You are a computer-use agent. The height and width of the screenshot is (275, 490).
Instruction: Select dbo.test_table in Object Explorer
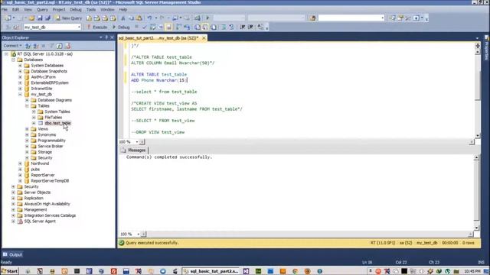tap(58, 123)
